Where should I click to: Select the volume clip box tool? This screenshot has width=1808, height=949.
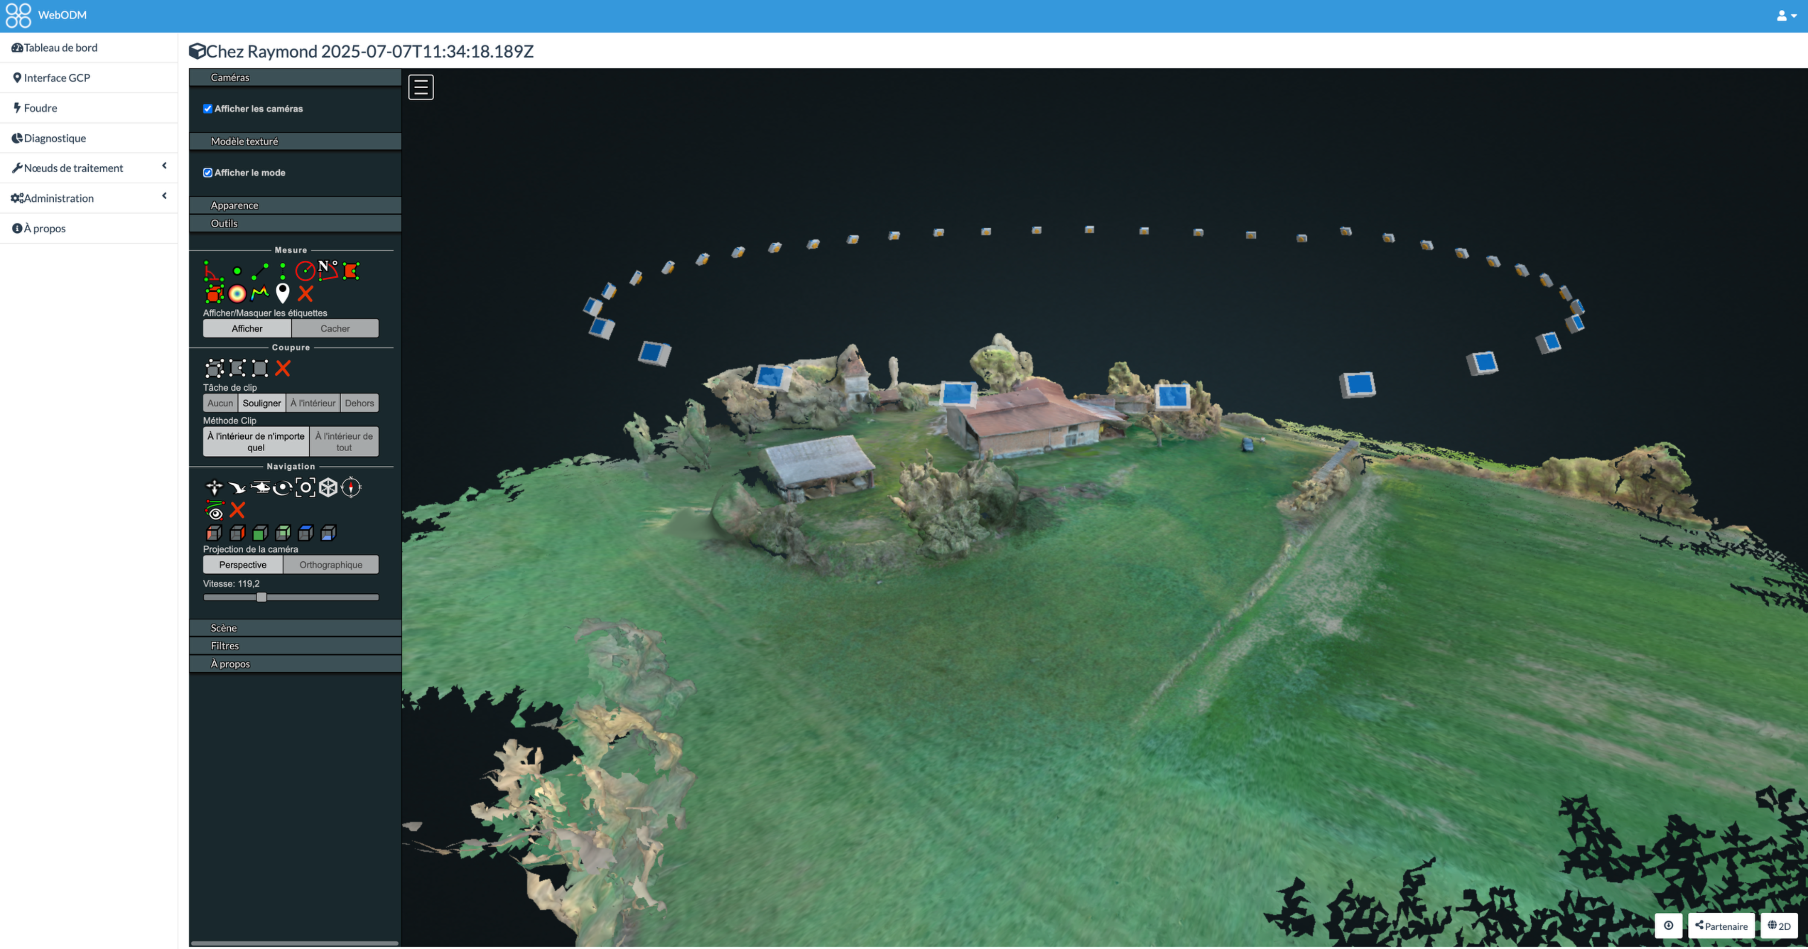coord(214,369)
